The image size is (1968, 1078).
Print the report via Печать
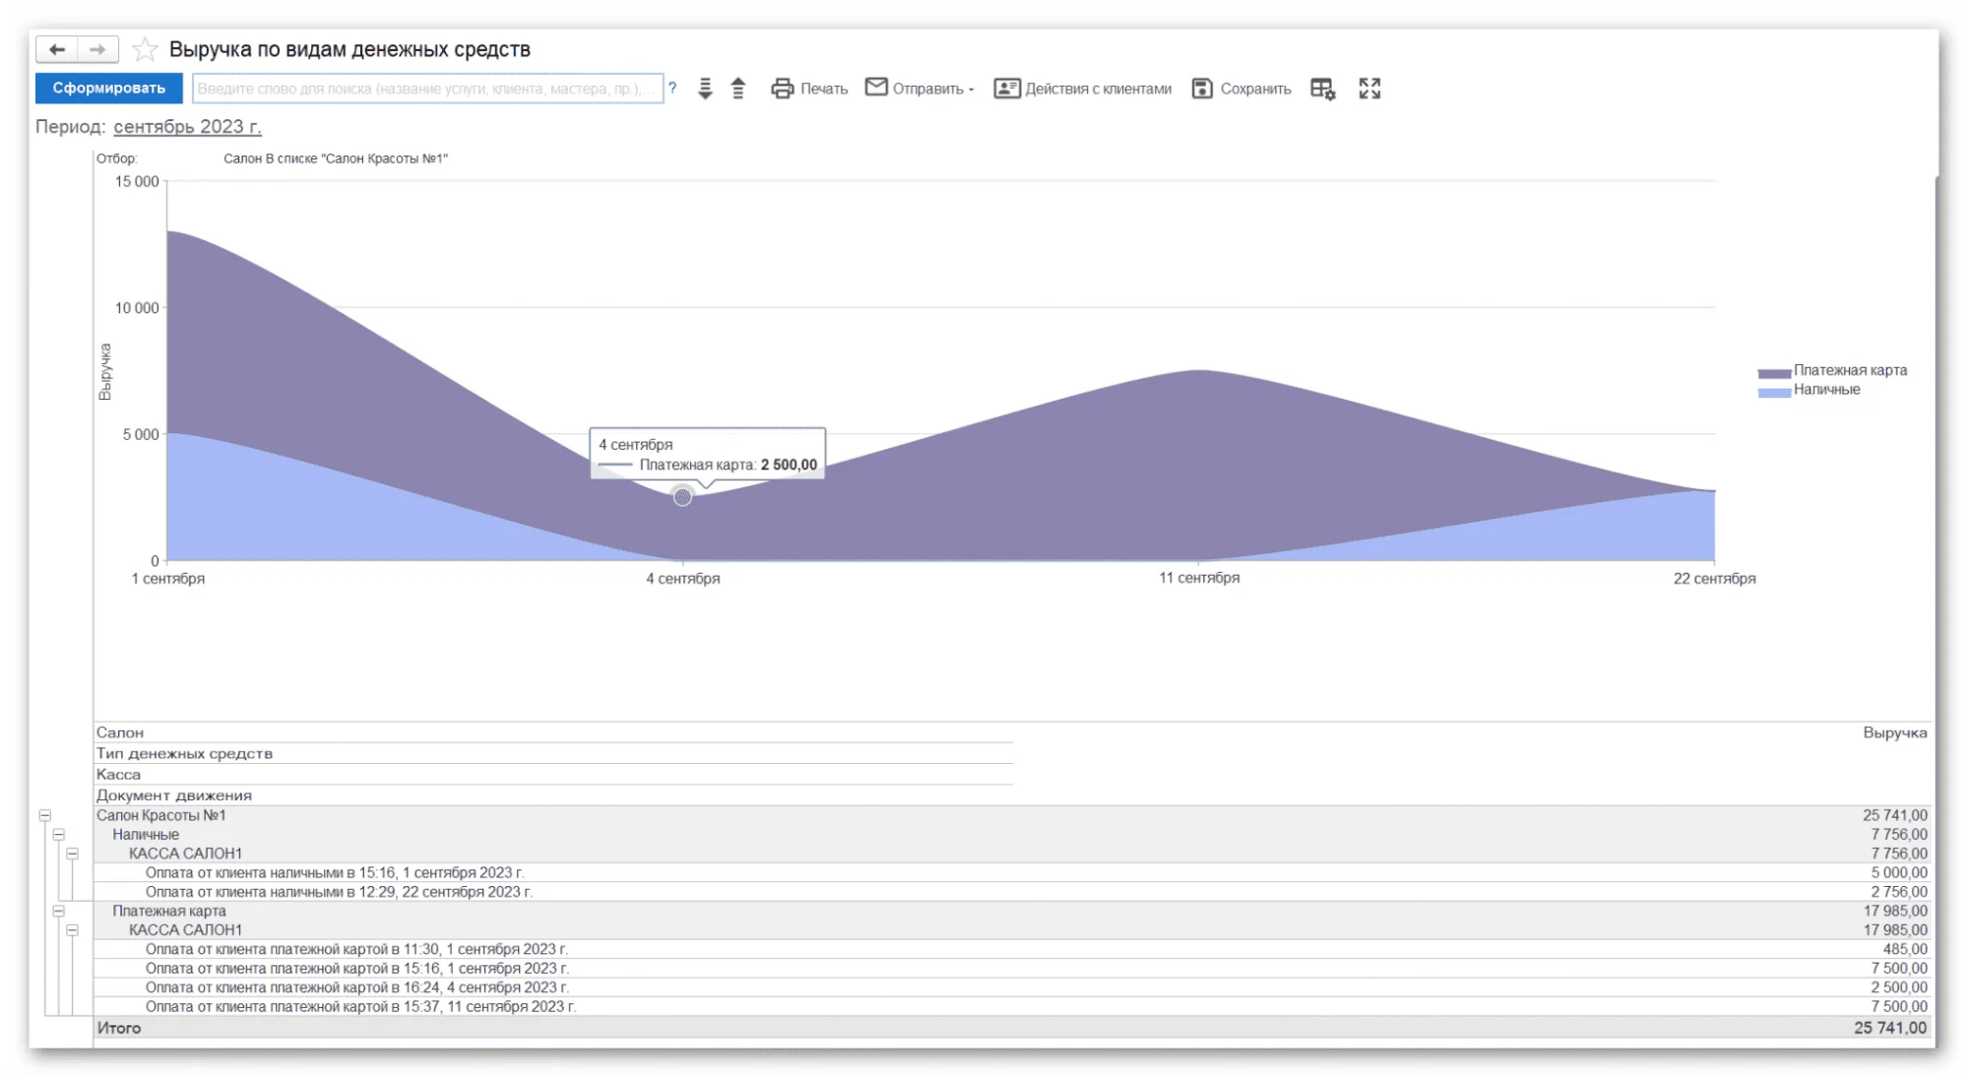tap(809, 89)
